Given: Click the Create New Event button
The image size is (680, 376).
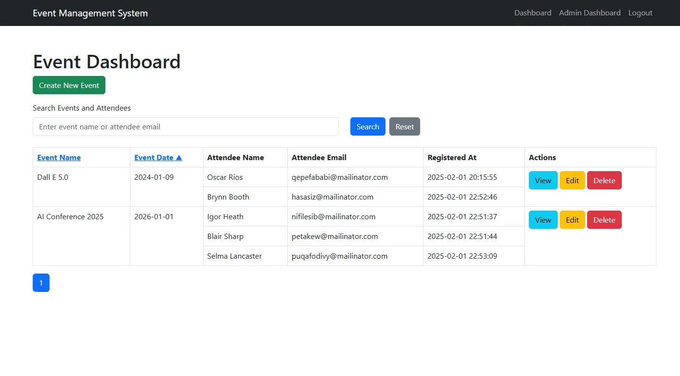Looking at the screenshot, I should 69,85.
